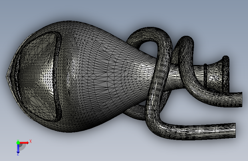Select the Z label on the orientation triad
Screen dimensions: 248x161
coord(18,154)
